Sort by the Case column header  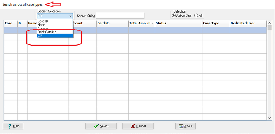pos(11,23)
